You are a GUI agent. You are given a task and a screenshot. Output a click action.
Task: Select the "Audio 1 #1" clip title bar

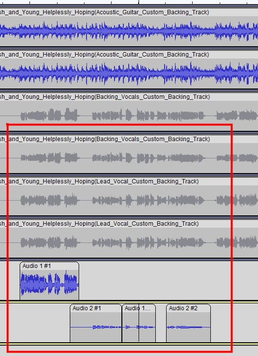[x=50, y=266]
